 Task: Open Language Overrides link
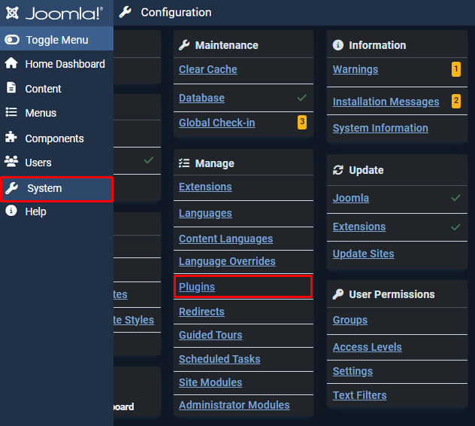(x=227, y=261)
